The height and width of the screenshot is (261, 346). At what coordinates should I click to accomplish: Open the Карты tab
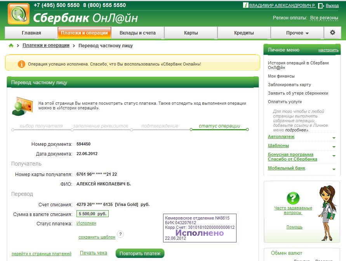click(x=191, y=33)
